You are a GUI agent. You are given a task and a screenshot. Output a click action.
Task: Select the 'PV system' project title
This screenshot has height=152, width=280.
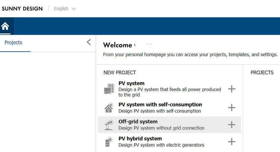click(x=131, y=83)
